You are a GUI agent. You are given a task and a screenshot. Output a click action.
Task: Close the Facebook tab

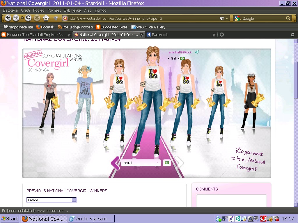214,35
